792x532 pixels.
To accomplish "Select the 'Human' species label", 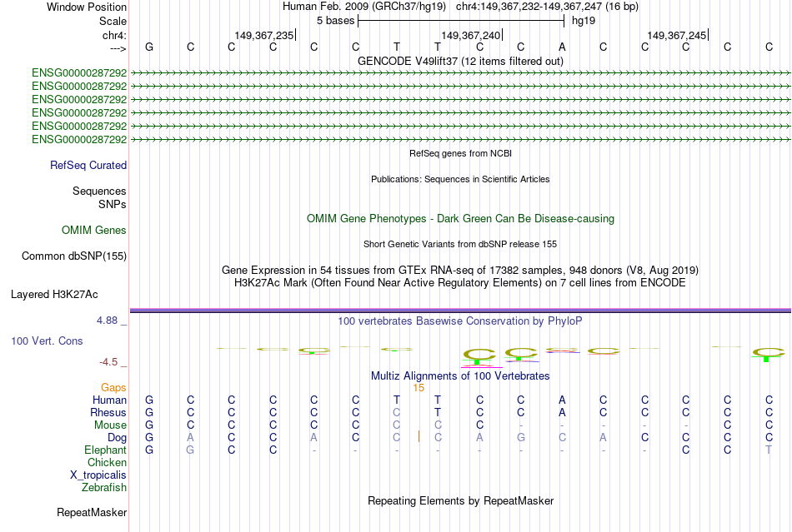I will click(x=109, y=400).
